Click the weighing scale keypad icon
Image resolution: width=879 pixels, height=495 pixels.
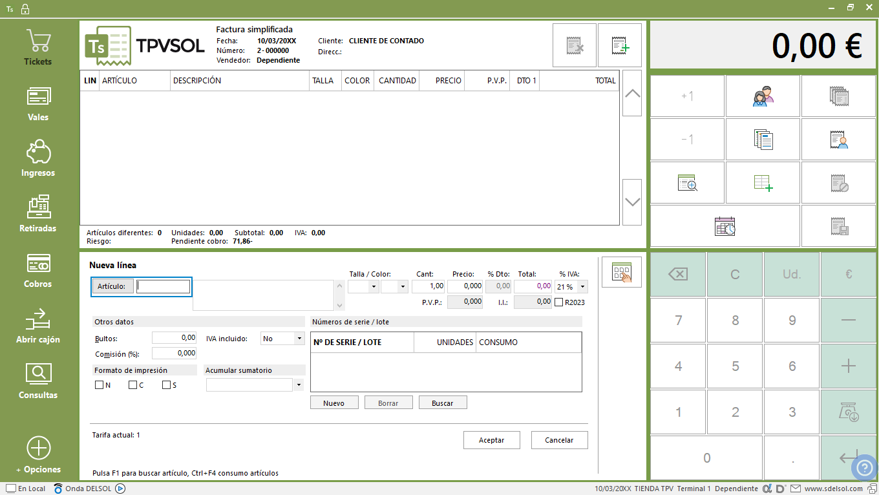click(x=849, y=412)
